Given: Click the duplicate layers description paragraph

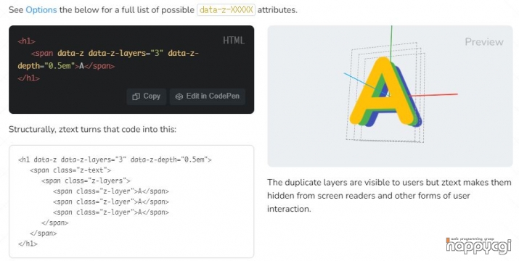Looking at the screenshot, I should pos(389,196).
